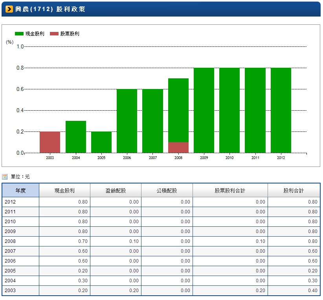Viewport: 323px width, 300px height.
Task: Click the 2010 year cell in table
Action: [x=20, y=222]
